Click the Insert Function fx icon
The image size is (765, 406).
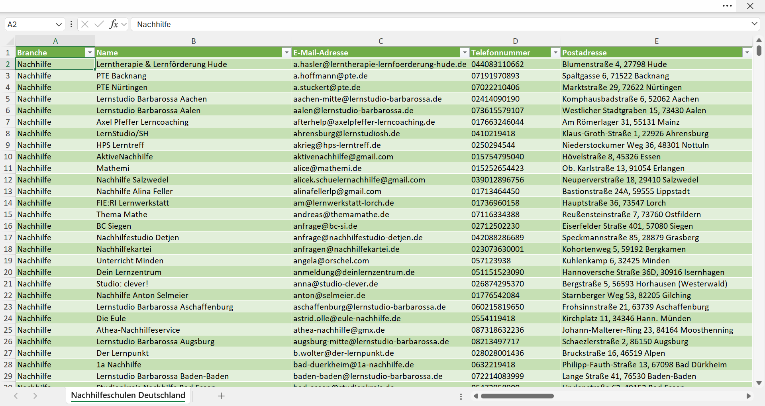pyautogui.click(x=114, y=24)
